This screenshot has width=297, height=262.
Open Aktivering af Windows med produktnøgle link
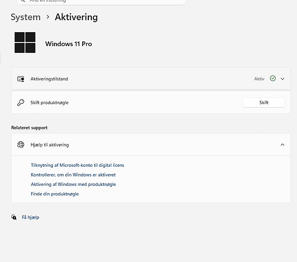pos(73,184)
